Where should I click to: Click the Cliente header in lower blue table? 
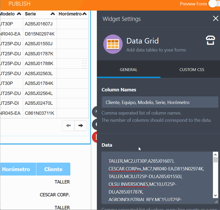pyautogui.click(x=53, y=169)
